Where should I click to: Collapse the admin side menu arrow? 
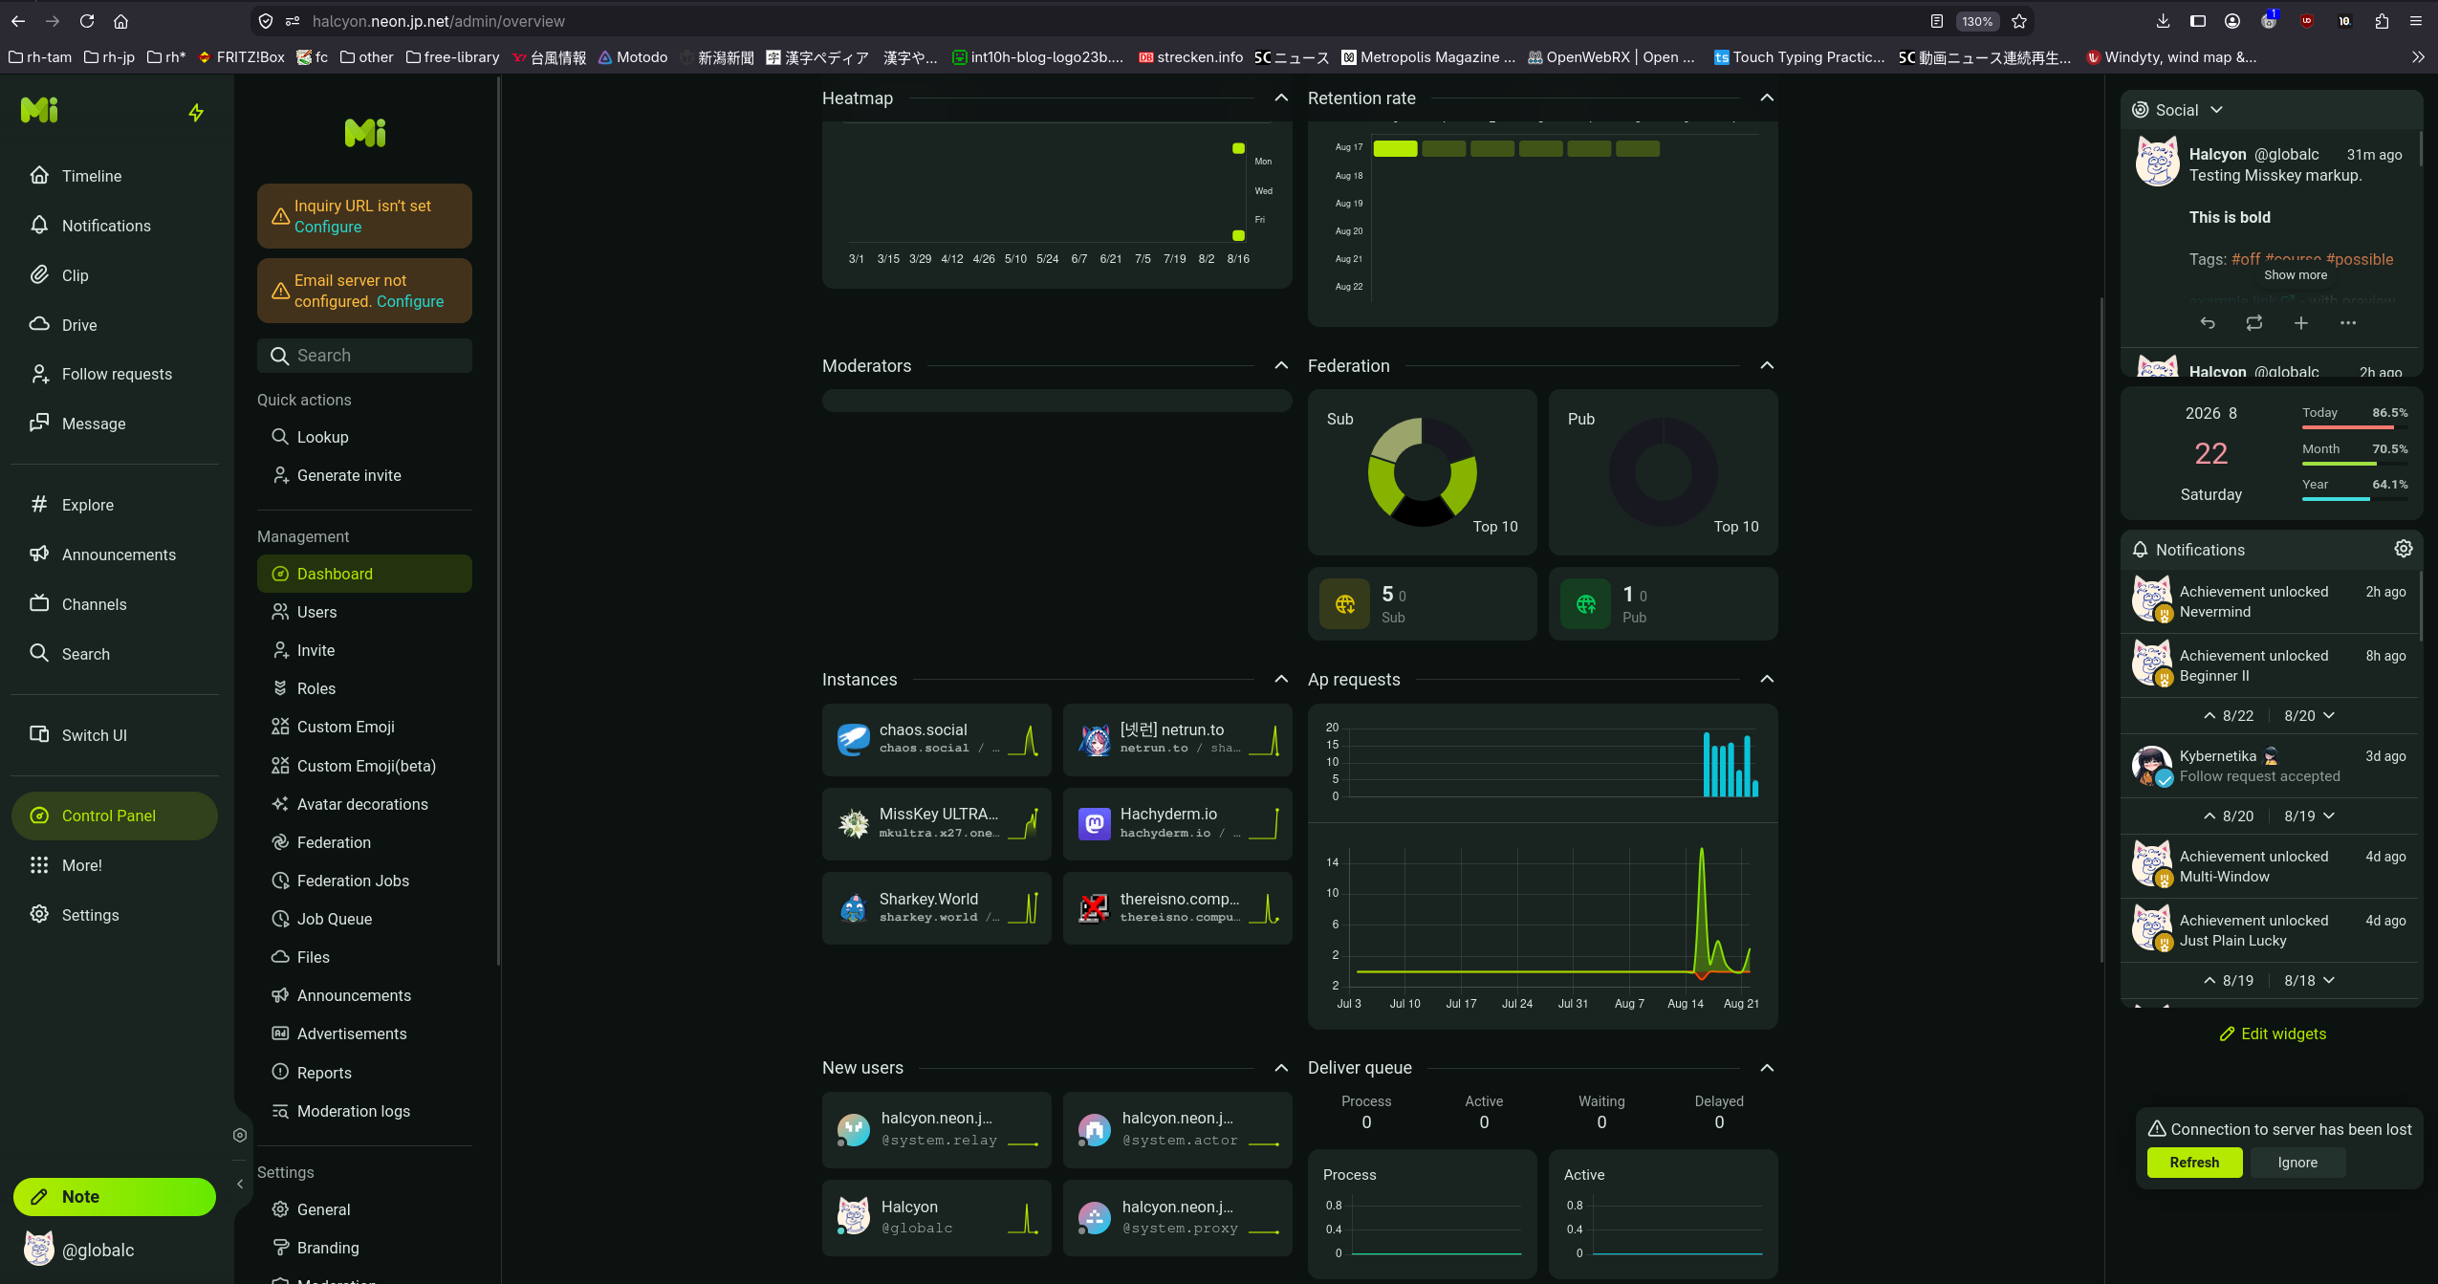(x=240, y=1184)
